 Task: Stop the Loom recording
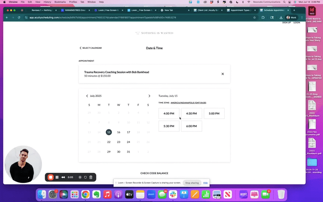pyautogui.click(x=51, y=177)
